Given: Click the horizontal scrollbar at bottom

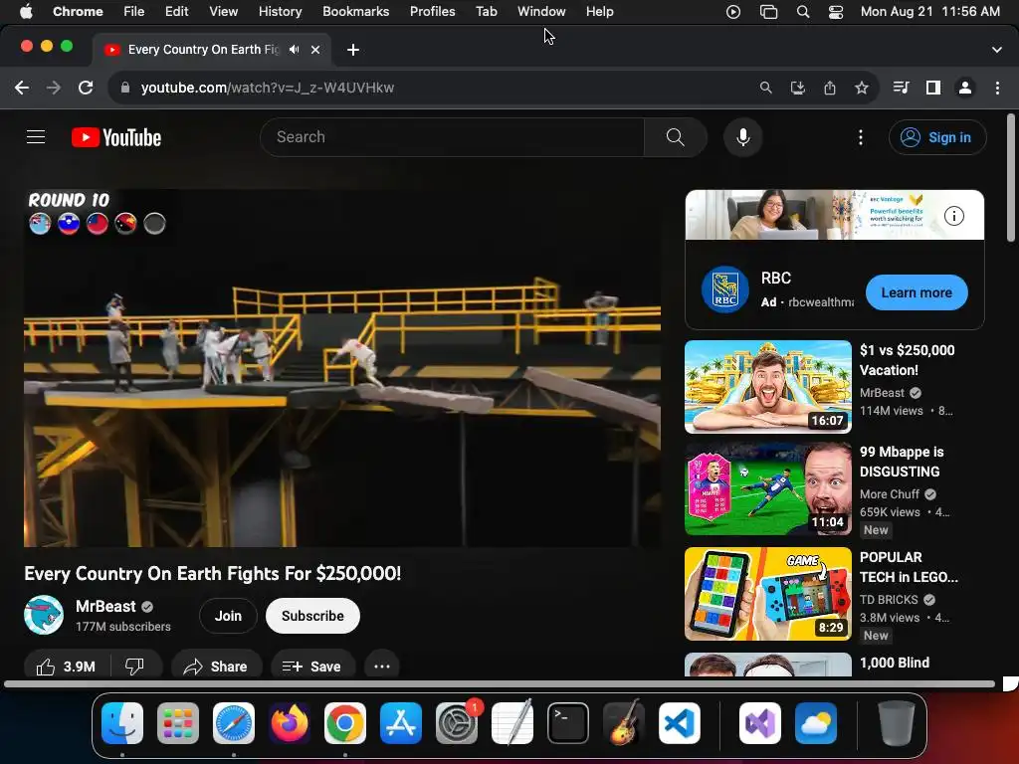Looking at the screenshot, I should pos(500,683).
